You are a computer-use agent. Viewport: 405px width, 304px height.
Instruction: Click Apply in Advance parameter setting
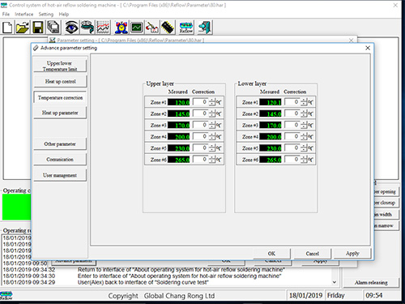point(352,254)
